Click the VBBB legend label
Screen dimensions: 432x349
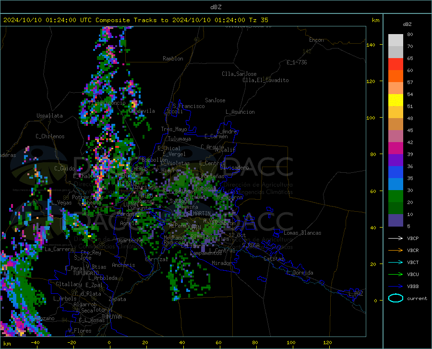(413, 287)
